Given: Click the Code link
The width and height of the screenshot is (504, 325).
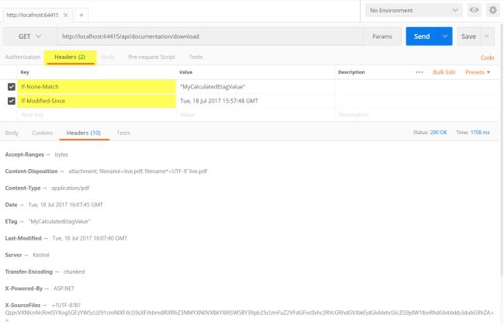Looking at the screenshot, I should [487, 57].
